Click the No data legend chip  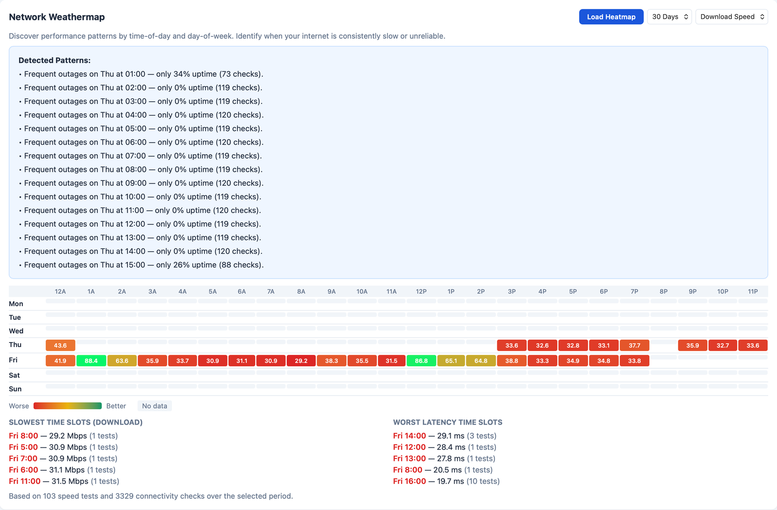[154, 406]
